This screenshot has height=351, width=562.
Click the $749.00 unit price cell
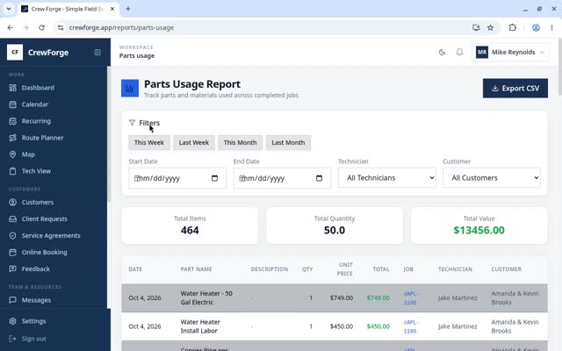pos(342,297)
